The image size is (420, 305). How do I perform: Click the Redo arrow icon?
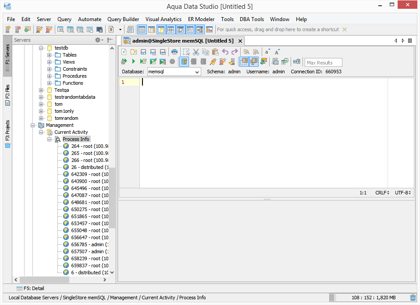pos(235,52)
